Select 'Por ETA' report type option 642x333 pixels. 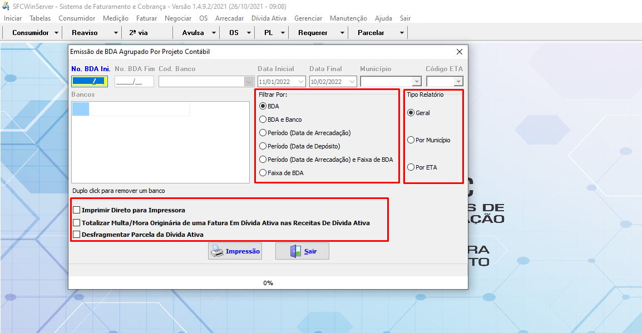pos(411,167)
